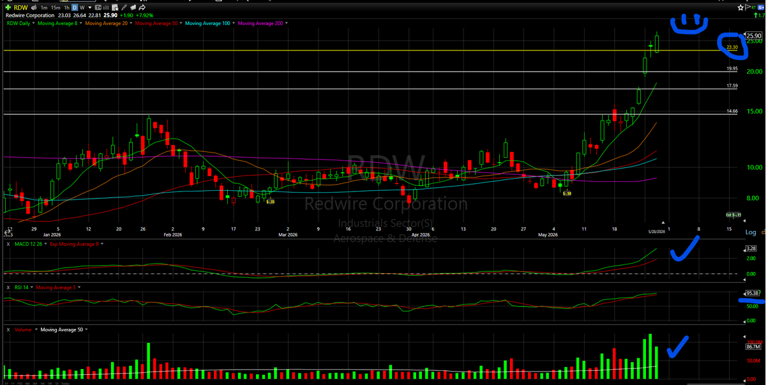Close the RSI indicator pane

8,287
